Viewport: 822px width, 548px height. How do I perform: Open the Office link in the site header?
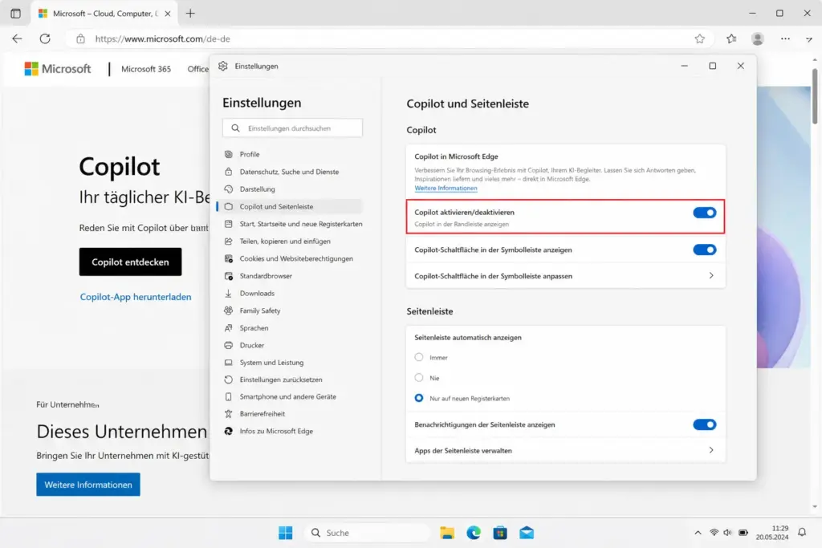[198, 69]
